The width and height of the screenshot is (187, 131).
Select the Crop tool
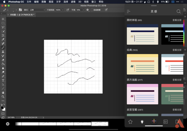click(x=3, y=35)
